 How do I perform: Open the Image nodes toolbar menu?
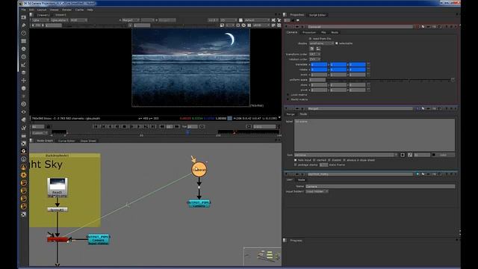click(x=24, y=17)
